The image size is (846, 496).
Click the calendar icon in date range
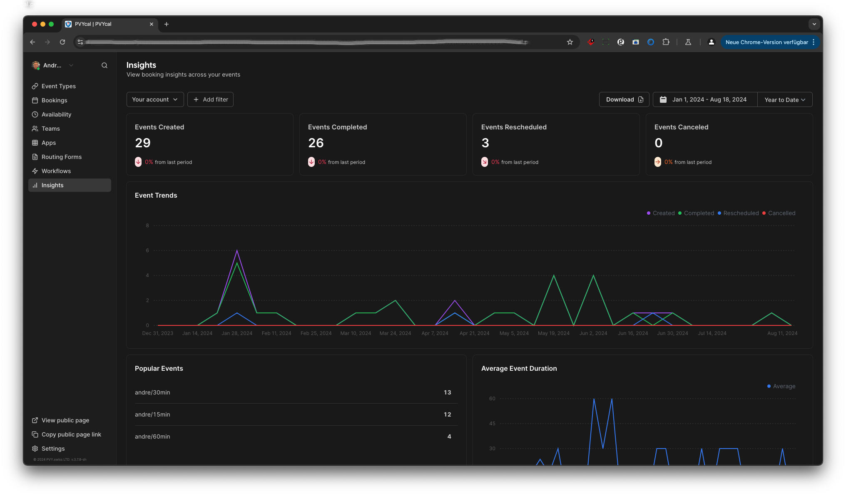[663, 99]
